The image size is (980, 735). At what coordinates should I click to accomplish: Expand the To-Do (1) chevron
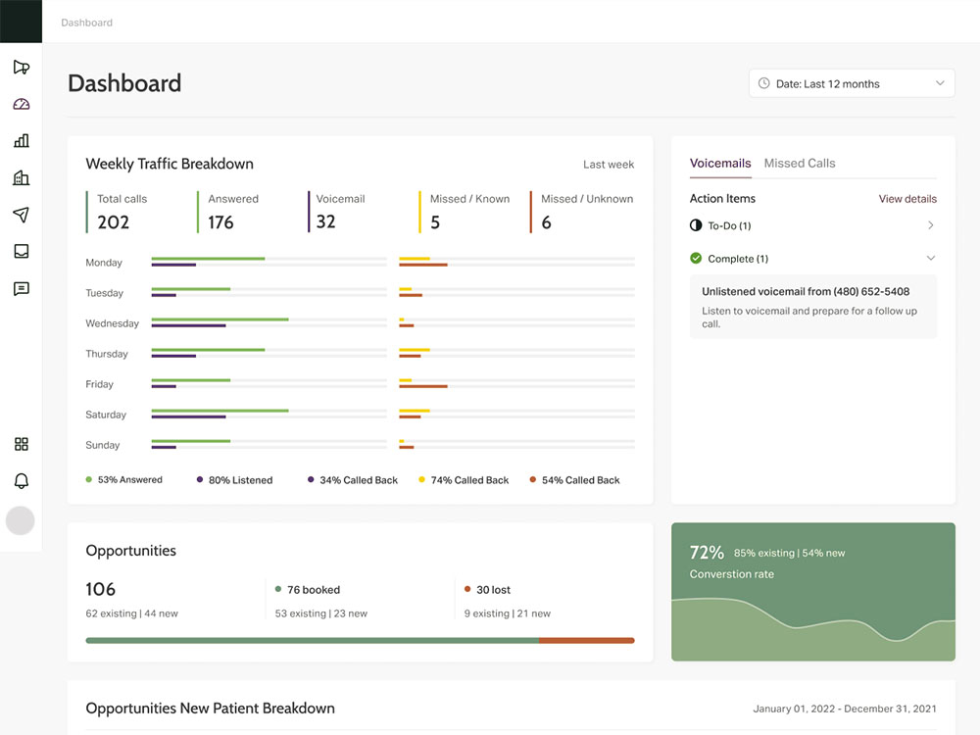(x=930, y=225)
